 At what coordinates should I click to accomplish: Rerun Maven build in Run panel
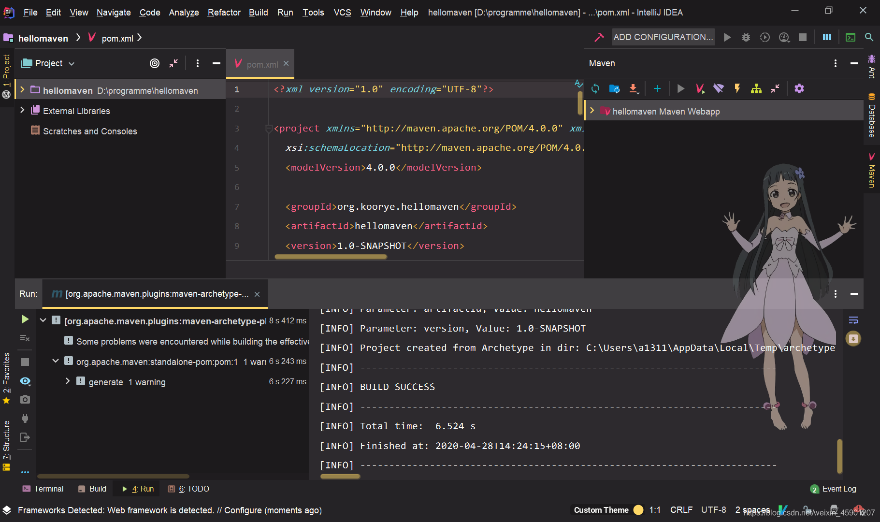tap(25, 319)
